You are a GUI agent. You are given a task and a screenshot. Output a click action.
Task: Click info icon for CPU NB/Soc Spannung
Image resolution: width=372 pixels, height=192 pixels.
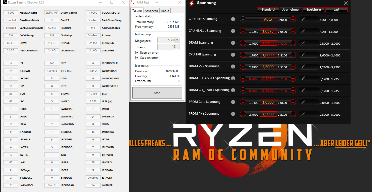coord(233,31)
